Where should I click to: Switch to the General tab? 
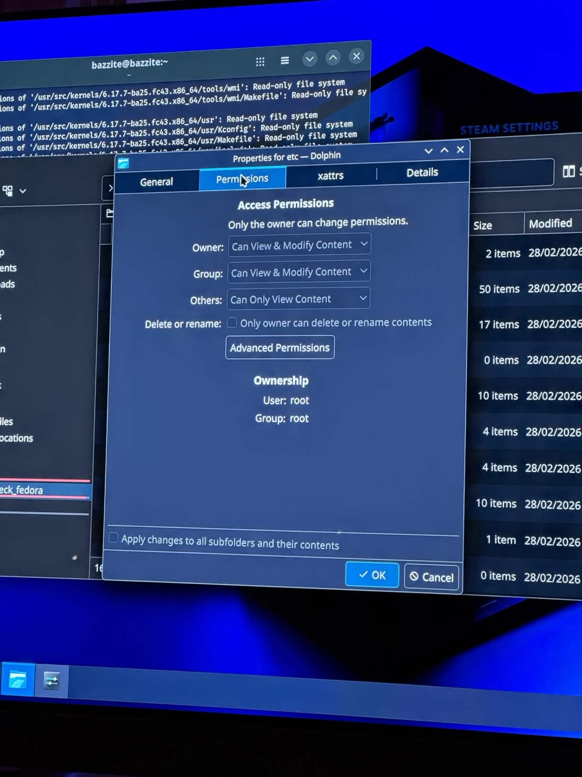(x=157, y=182)
